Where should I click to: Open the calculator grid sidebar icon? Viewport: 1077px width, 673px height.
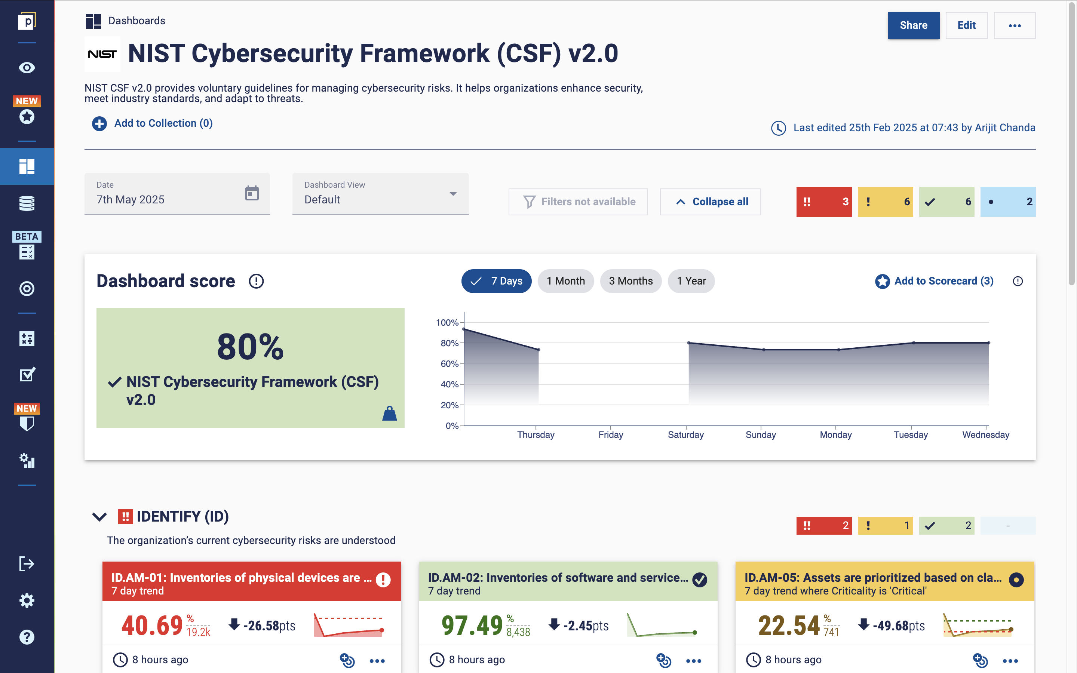click(x=27, y=339)
